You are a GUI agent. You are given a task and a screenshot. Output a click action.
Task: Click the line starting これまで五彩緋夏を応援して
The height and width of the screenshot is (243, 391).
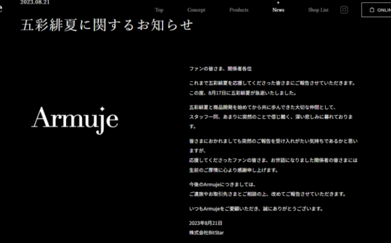pyautogui.click(x=272, y=83)
